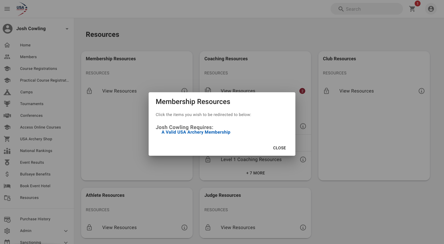Click the Conferences handshake icon
The image size is (444, 244).
click(7, 115)
